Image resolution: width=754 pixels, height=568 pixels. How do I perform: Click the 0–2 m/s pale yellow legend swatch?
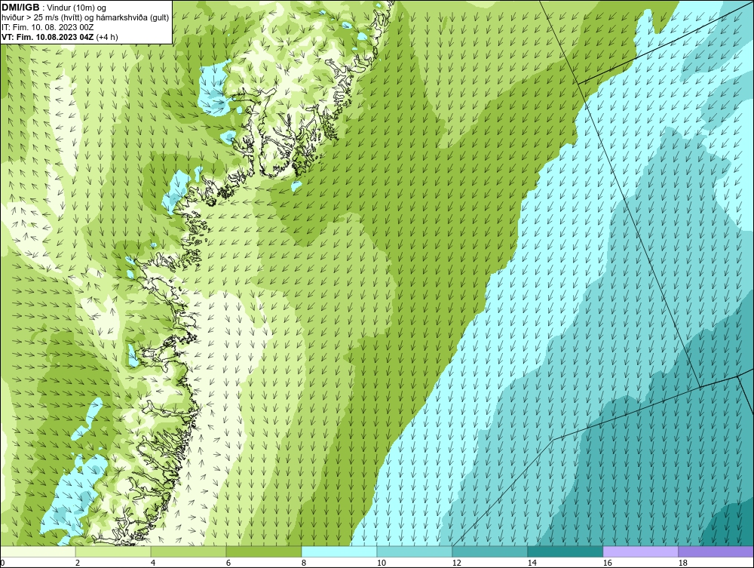click(38, 551)
